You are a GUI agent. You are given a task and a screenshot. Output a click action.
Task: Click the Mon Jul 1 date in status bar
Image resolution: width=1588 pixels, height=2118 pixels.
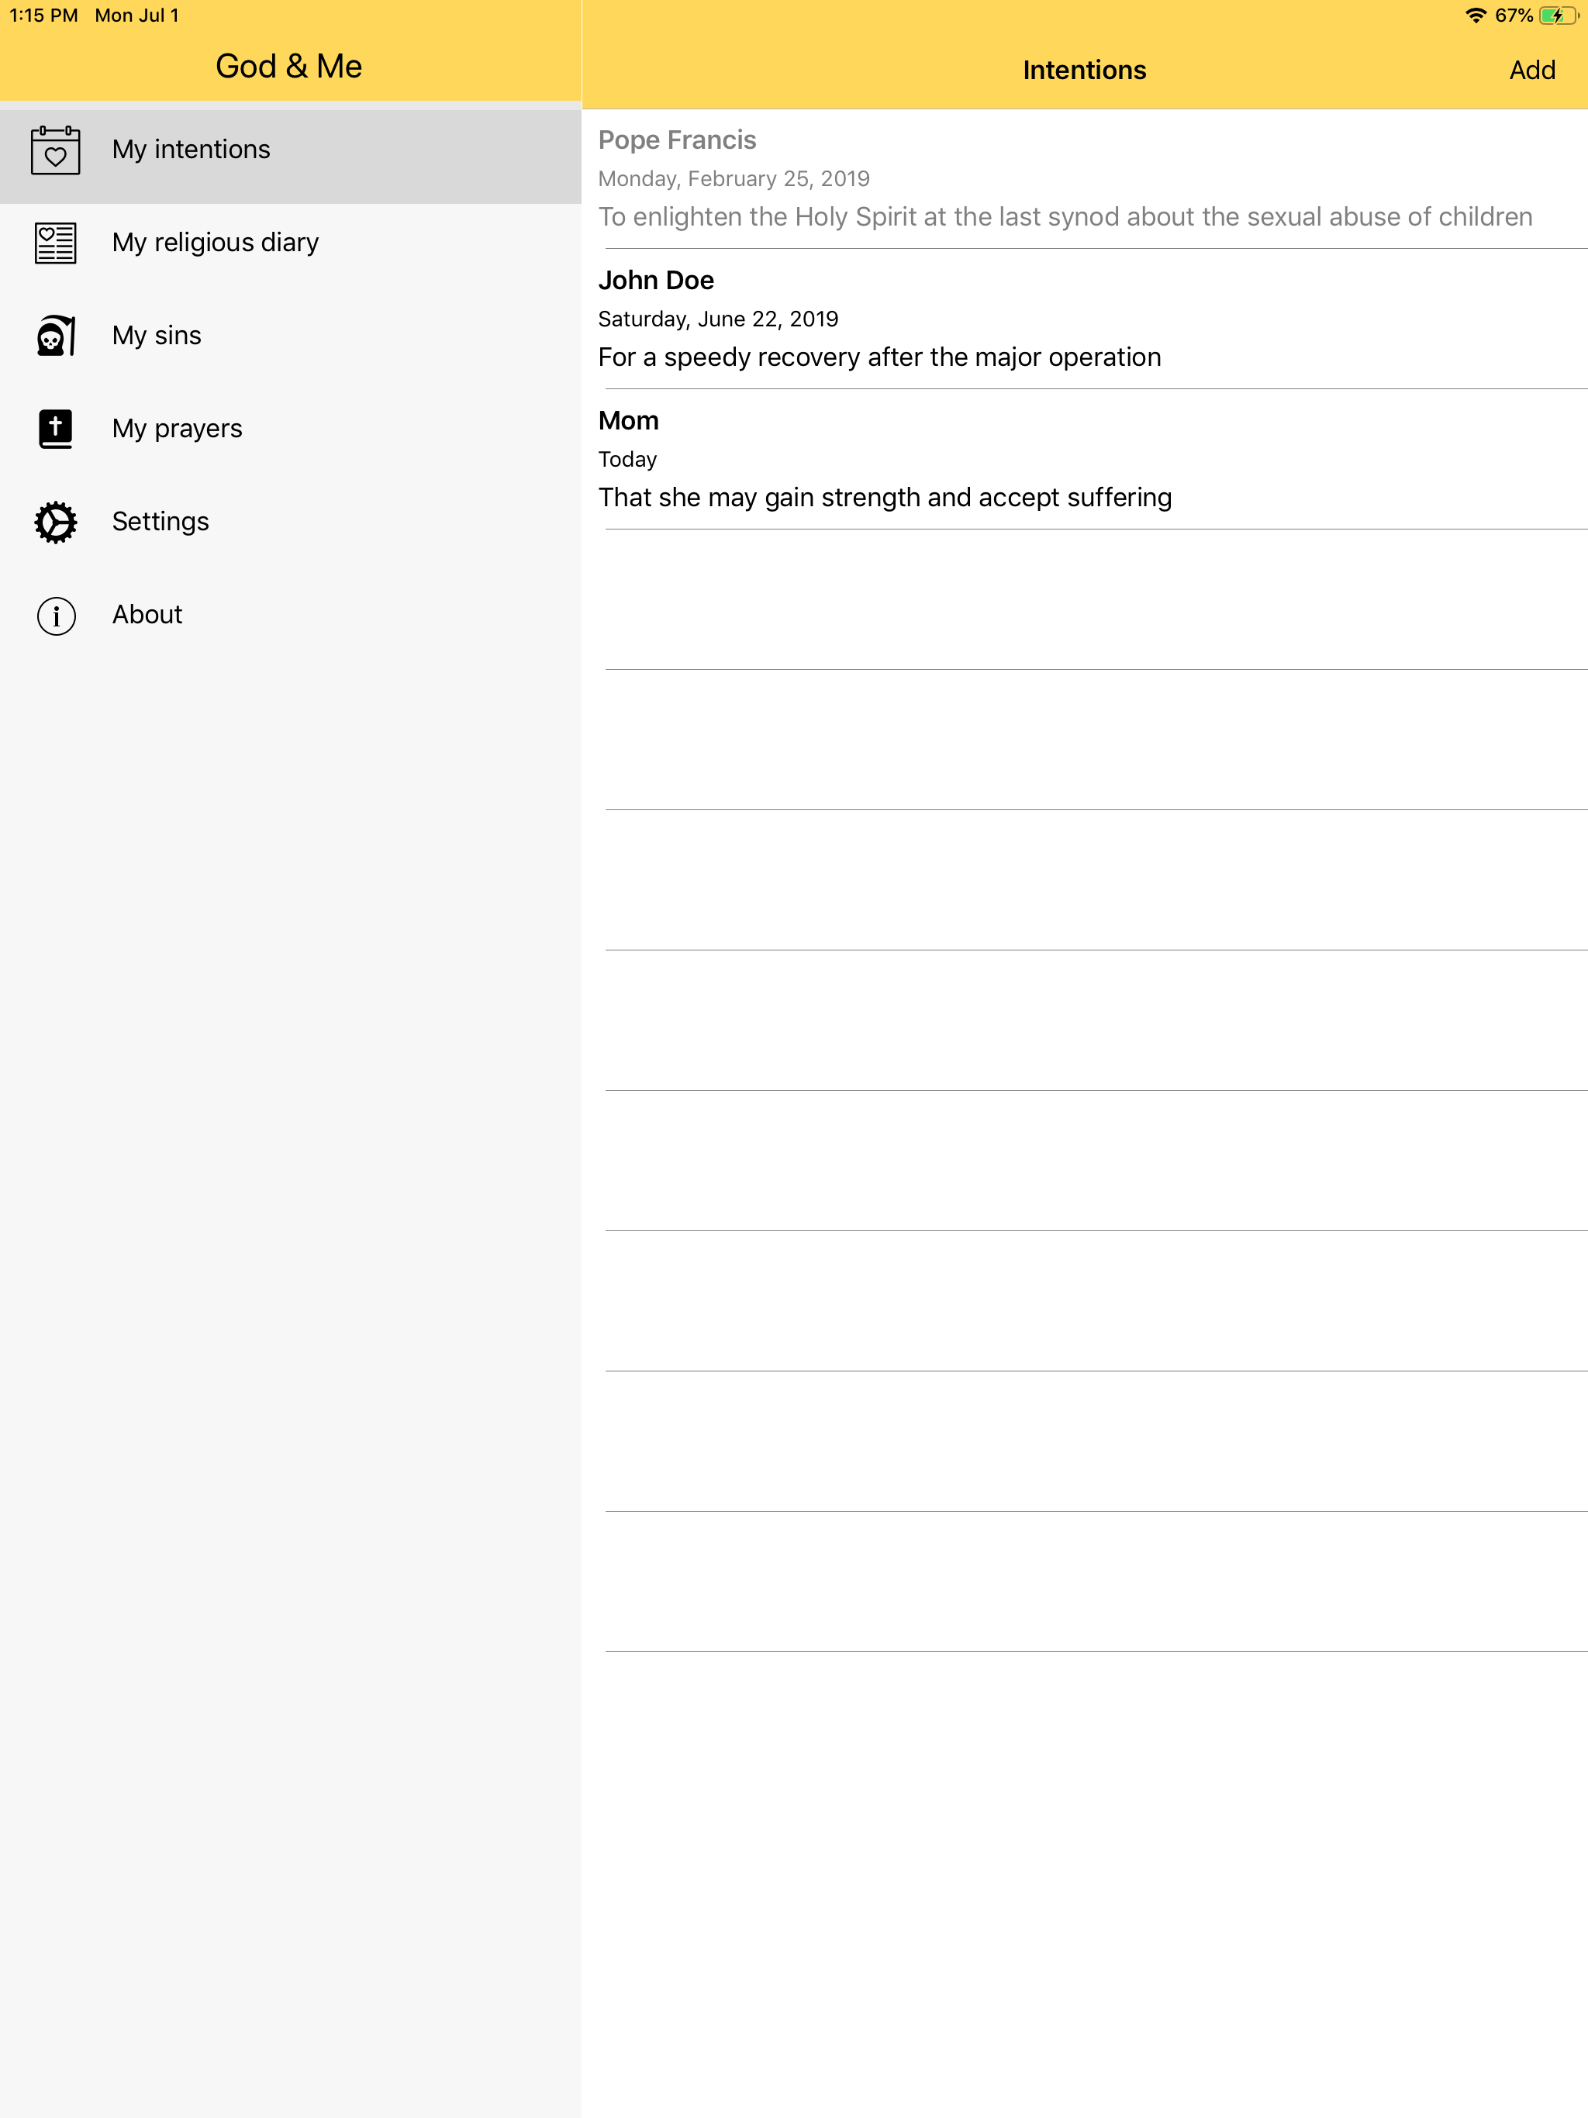(137, 16)
